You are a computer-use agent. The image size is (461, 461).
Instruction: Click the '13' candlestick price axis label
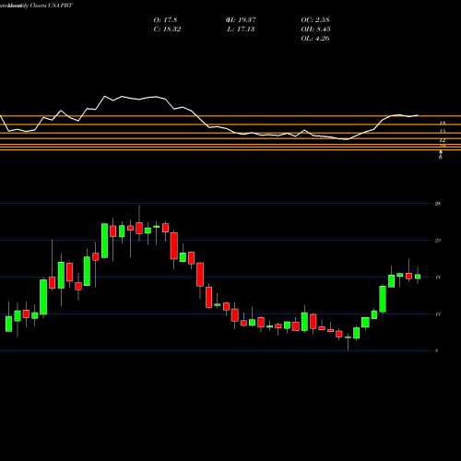438,314
